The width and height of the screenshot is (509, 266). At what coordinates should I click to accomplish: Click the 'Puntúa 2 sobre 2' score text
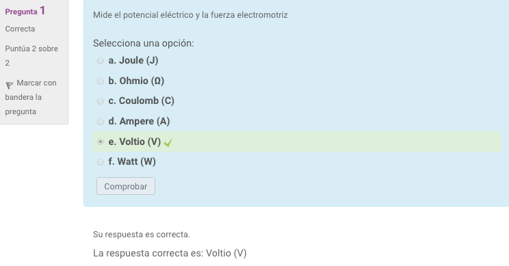[31, 55]
